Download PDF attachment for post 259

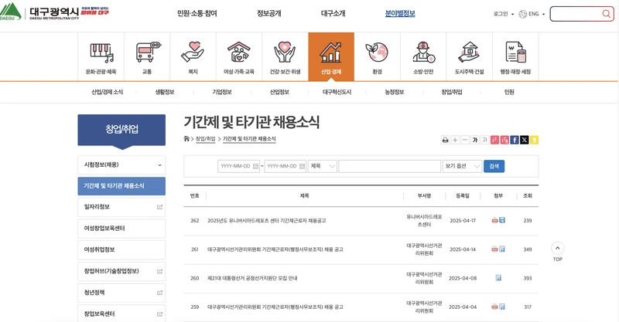click(494, 307)
